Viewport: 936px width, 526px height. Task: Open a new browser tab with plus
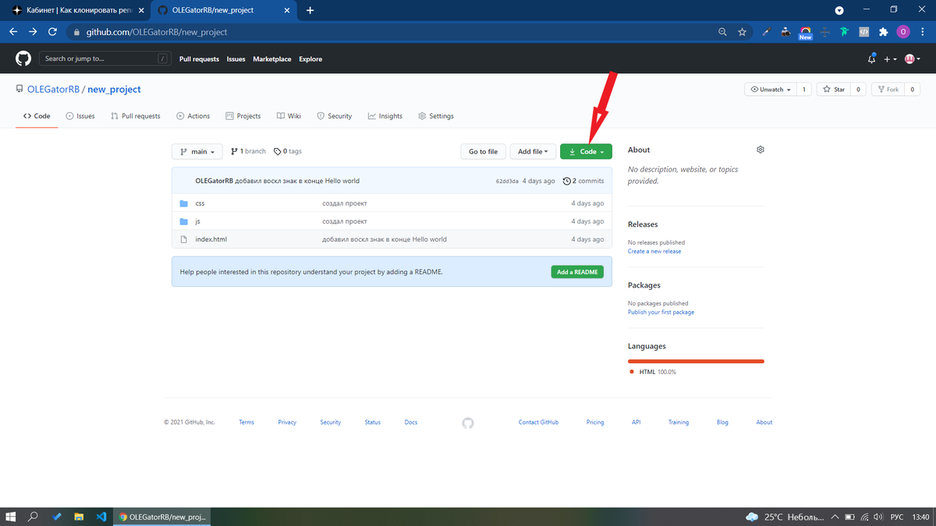[x=310, y=10]
